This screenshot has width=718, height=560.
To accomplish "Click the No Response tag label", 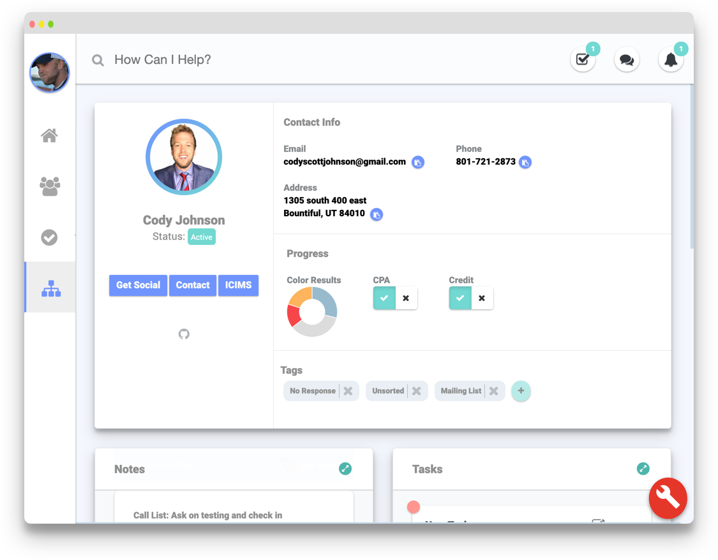I will 312,391.
